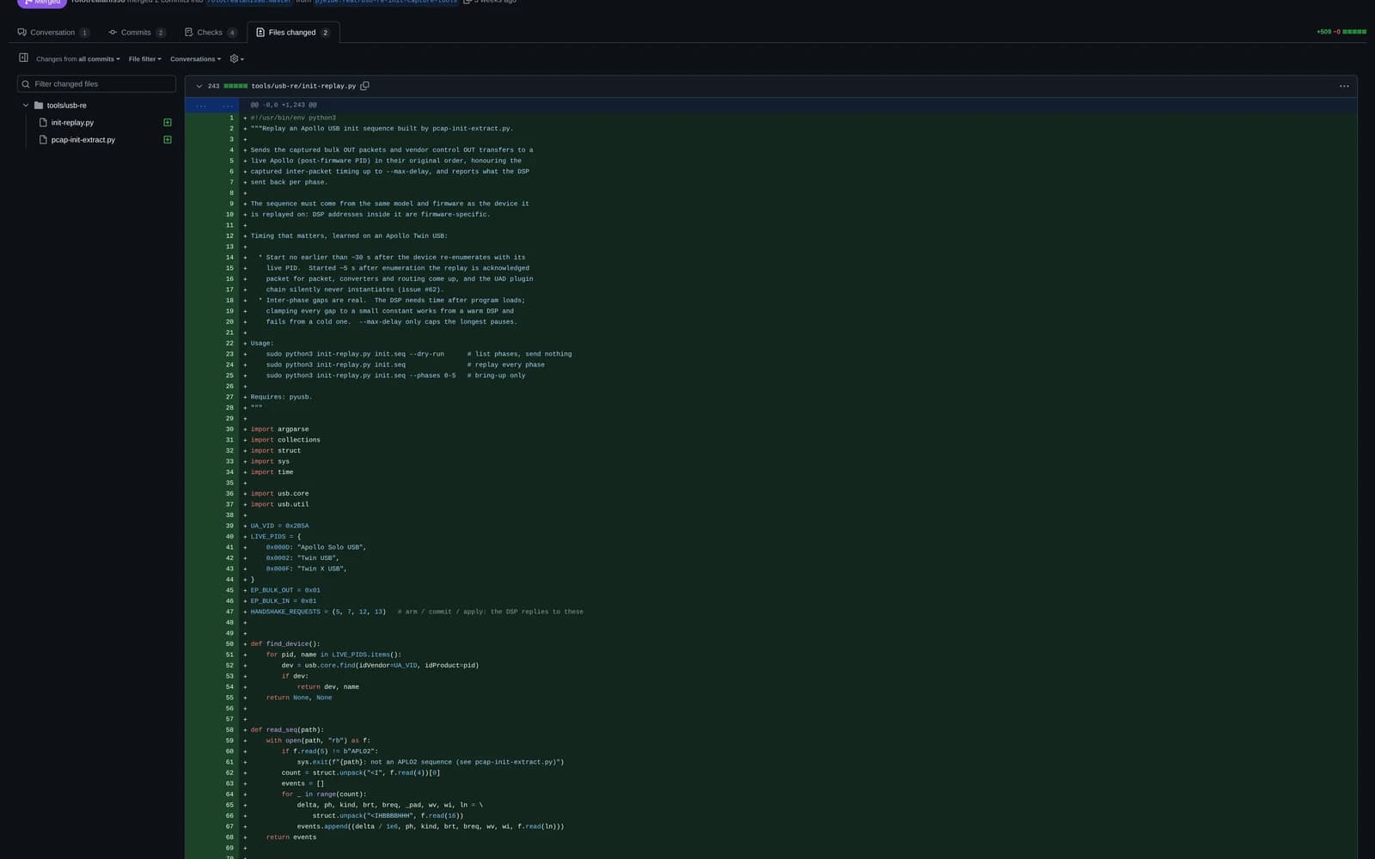Click the Checks tab icon
Viewport: 1375px width, 859px height.
[x=188, y=33]
